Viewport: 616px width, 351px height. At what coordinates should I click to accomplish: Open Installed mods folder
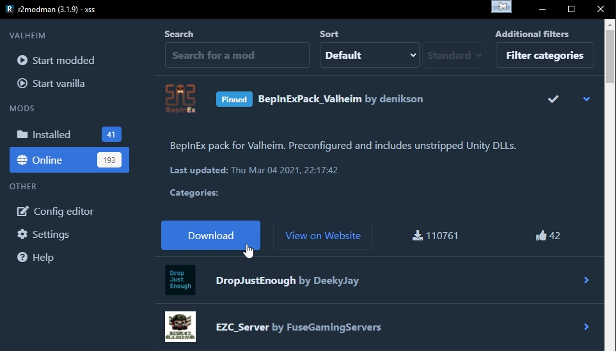(x=69, y=134)
